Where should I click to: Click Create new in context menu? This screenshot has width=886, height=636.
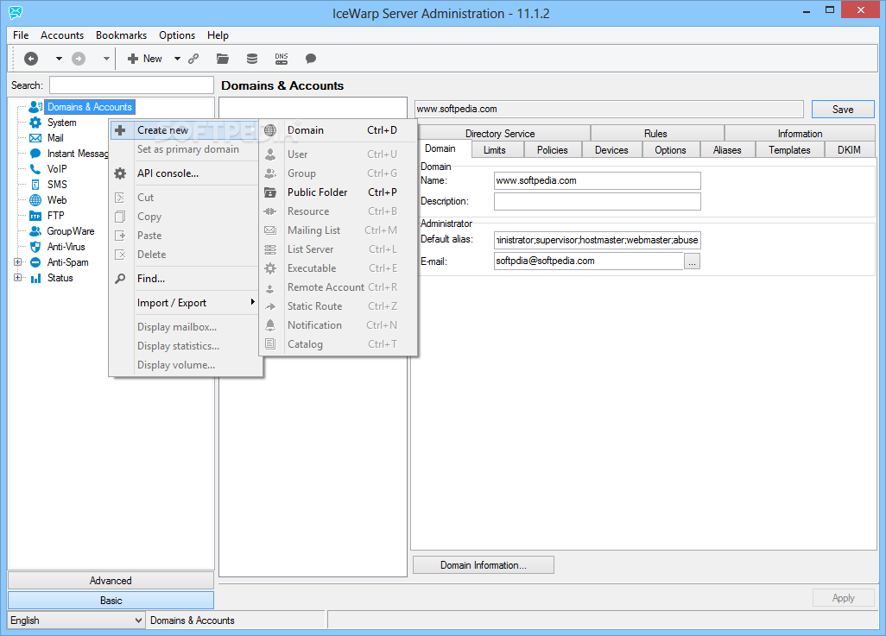[185, 130]
